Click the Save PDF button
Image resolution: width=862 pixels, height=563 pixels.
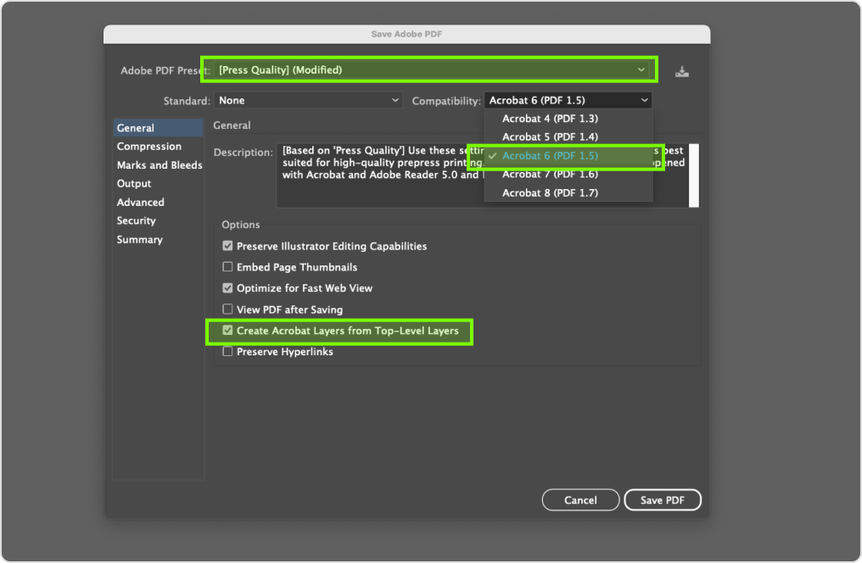[x=663, y=500]
